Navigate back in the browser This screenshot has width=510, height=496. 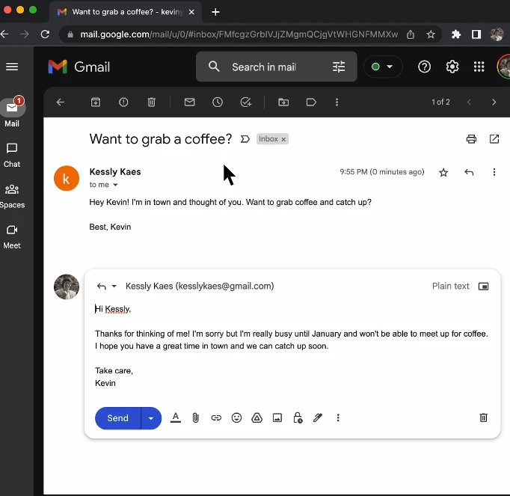coord(4,34)
